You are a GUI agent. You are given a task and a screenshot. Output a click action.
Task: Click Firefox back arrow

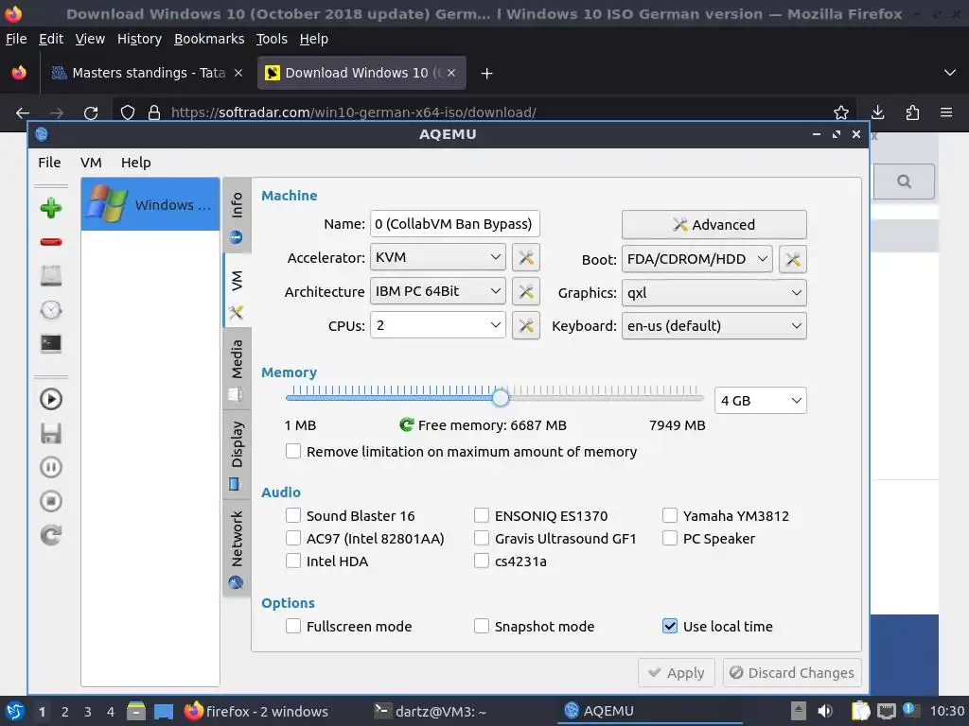(x=23, y=112)
